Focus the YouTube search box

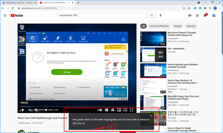point(102,15)
